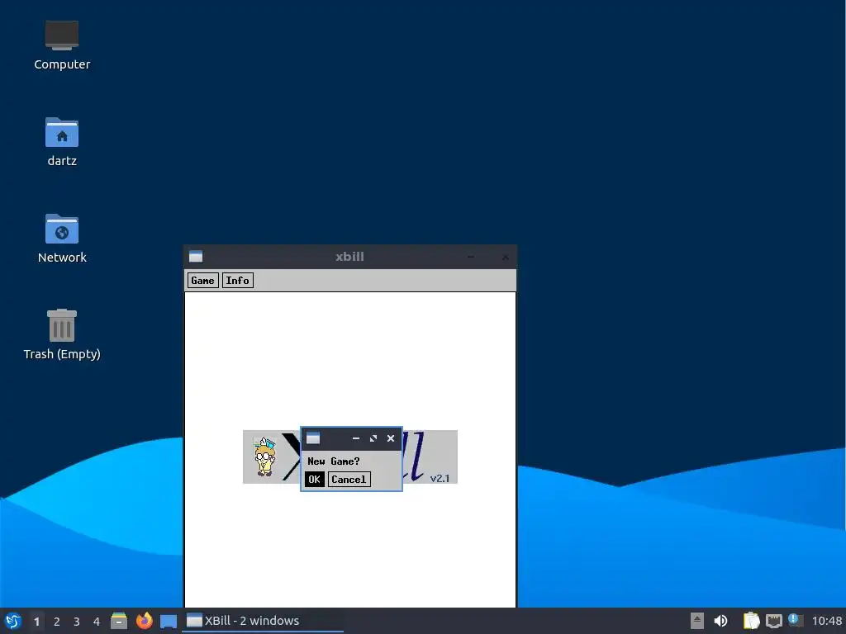Click the v2.1 version text
The height and width of the screenshot is (634, 846).
point(440,478)
